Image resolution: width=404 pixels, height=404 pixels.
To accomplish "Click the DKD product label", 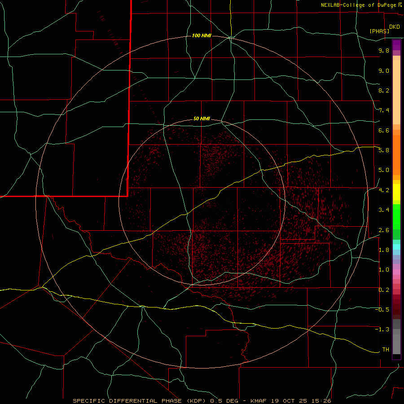I will pos(395,27).
